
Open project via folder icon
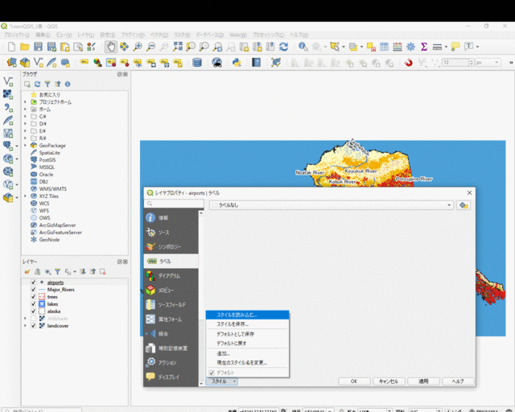click(25, 47)
